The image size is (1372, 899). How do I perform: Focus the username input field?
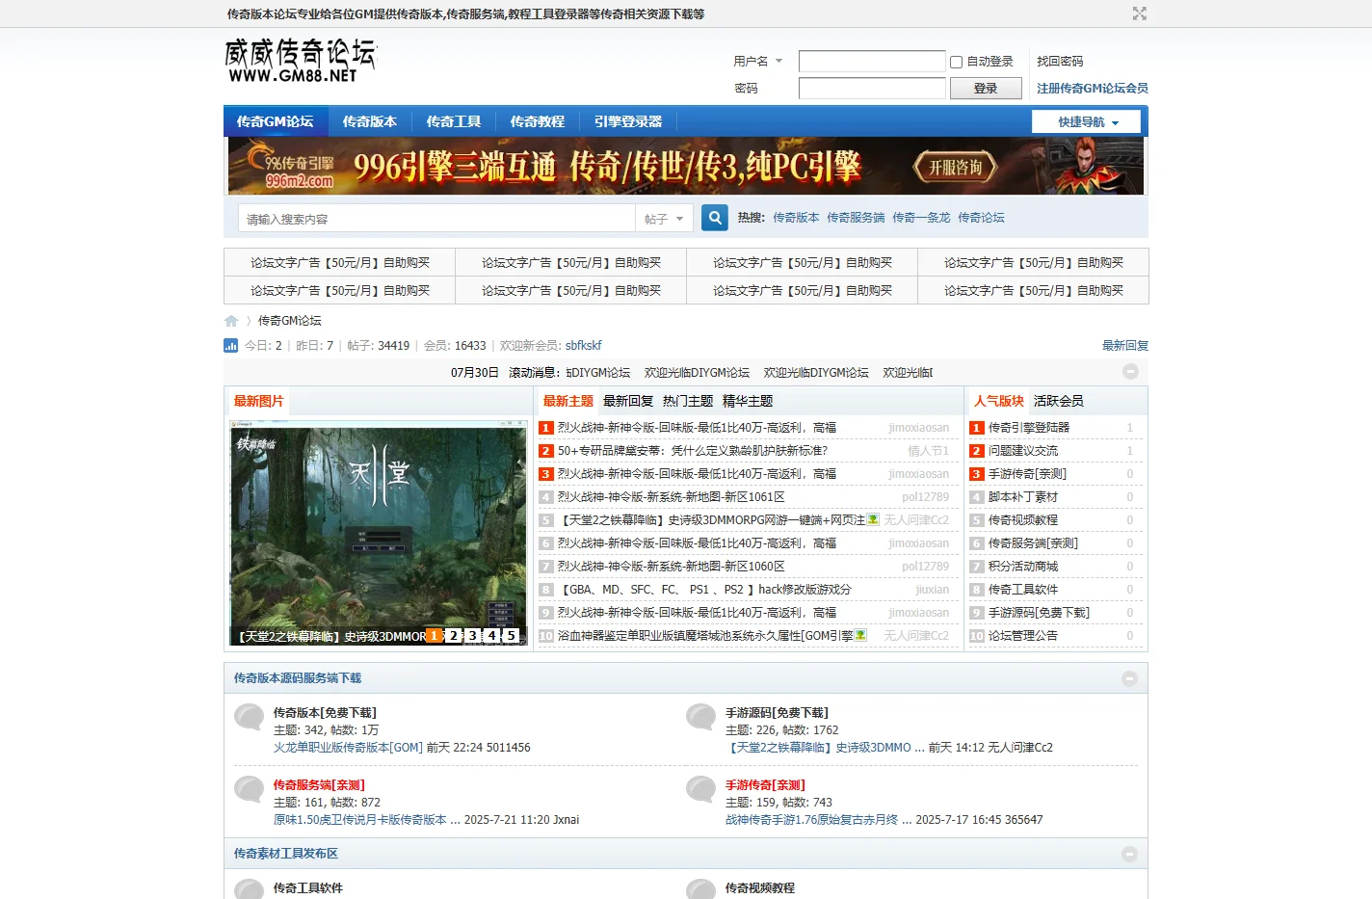click(872, 61)
